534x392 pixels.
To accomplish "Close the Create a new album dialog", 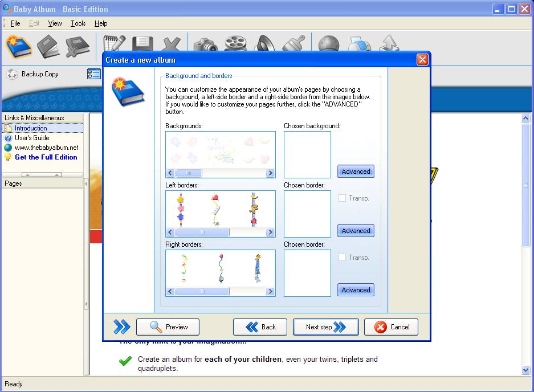I will [x=422, y=60].
